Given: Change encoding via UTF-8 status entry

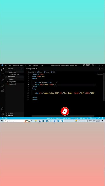Looking at the screenshot, I should click(65, 118).
